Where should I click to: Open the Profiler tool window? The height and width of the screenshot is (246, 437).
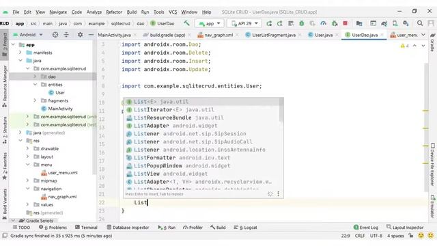[x=193, y=228]
